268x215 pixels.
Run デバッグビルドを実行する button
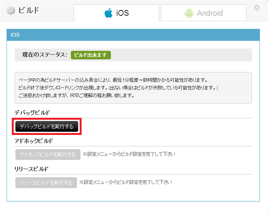pos(47,127)
